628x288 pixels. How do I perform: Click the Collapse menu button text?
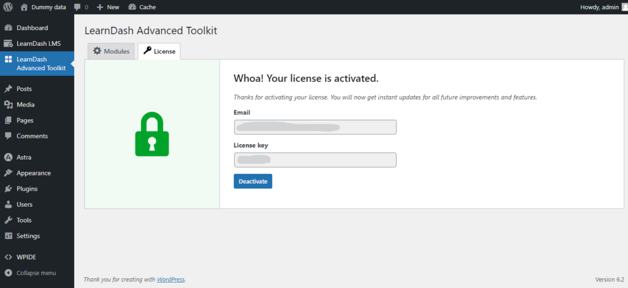point(36,273)
